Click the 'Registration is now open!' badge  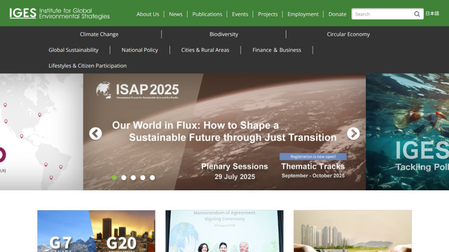pos(313,157)
